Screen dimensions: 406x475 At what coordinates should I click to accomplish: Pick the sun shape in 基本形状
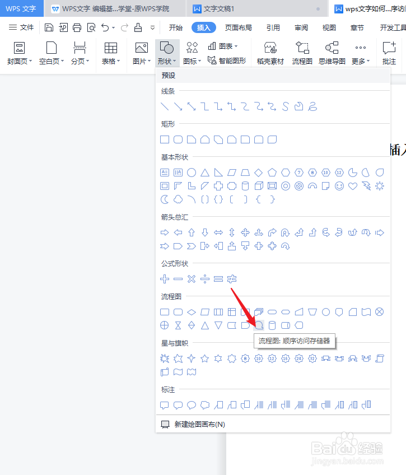380,186
